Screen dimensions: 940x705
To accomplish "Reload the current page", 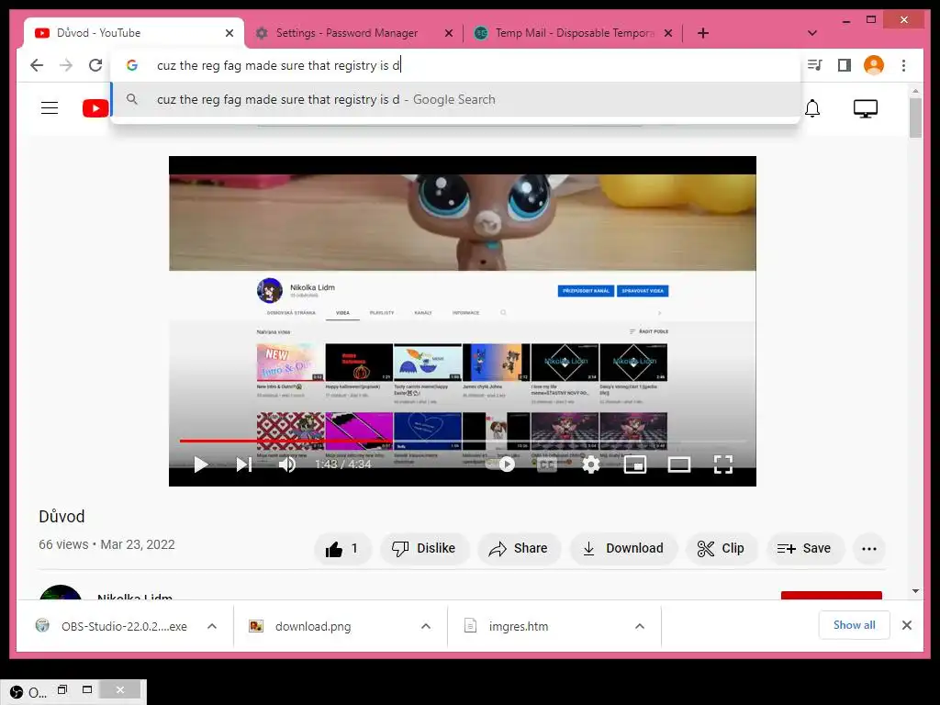I will pos(95,65).
